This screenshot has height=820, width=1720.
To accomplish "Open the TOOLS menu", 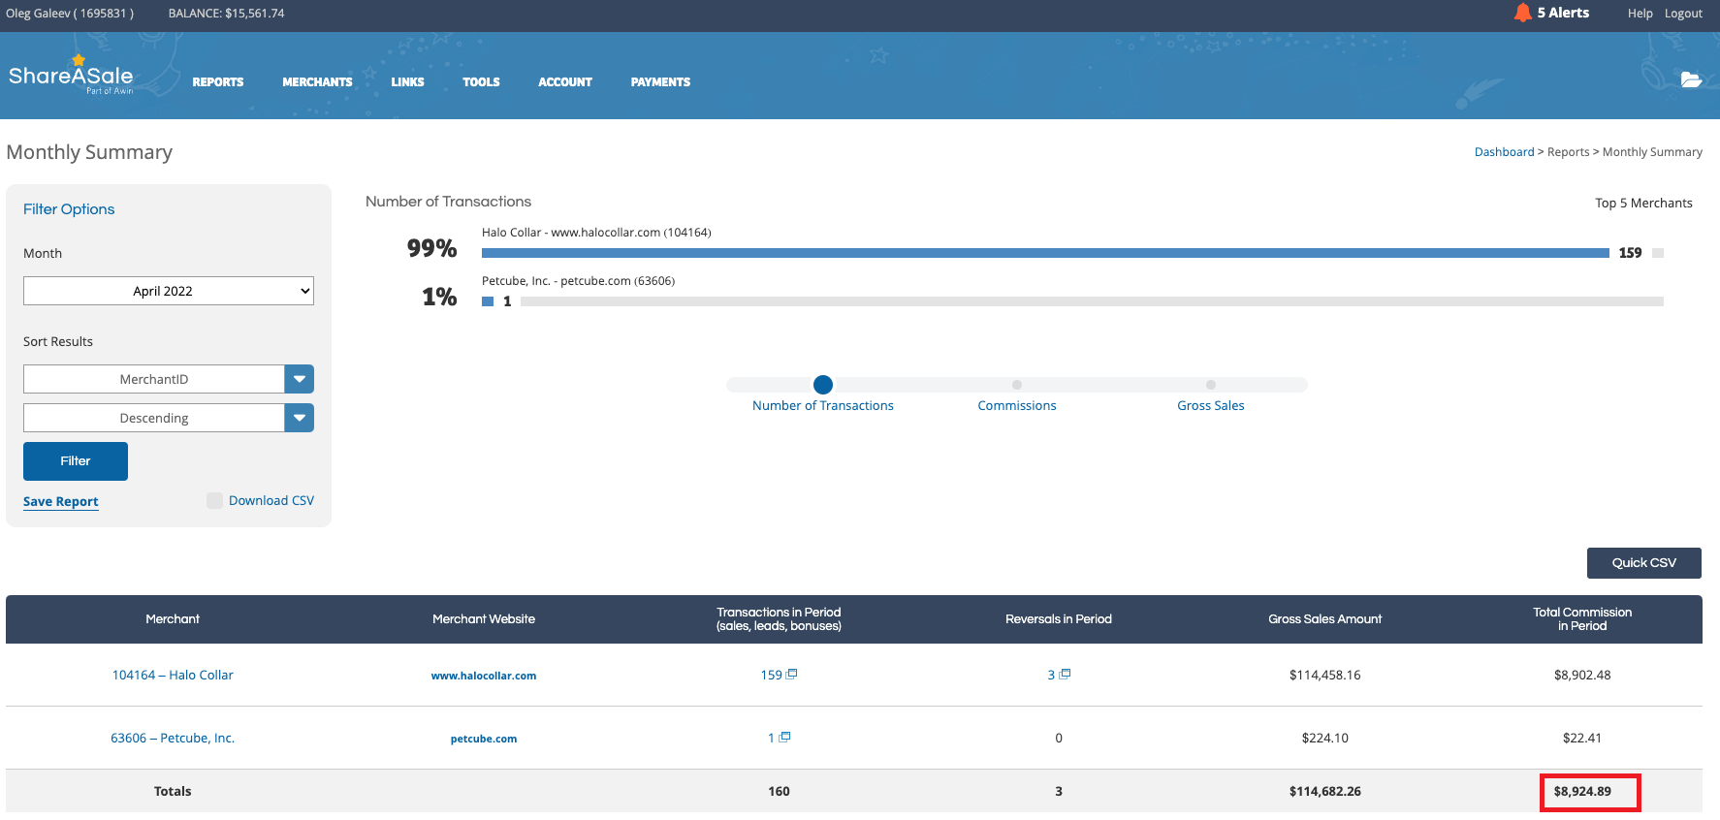I will click(481, 82).
